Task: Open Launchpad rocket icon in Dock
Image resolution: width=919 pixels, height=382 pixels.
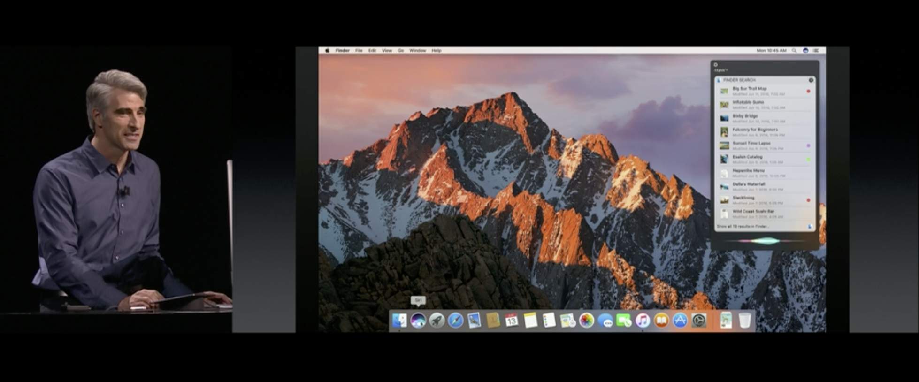Action: pos(437,321)
